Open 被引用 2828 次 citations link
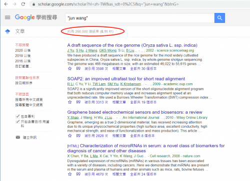The image size is (250, 181). [96, 136]
